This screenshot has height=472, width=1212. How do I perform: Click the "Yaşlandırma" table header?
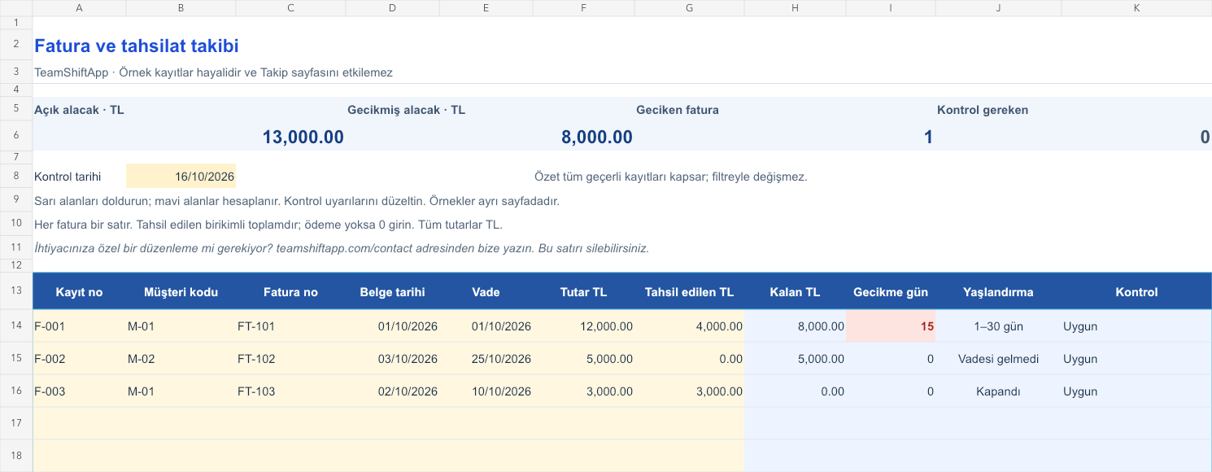[998, 292]
